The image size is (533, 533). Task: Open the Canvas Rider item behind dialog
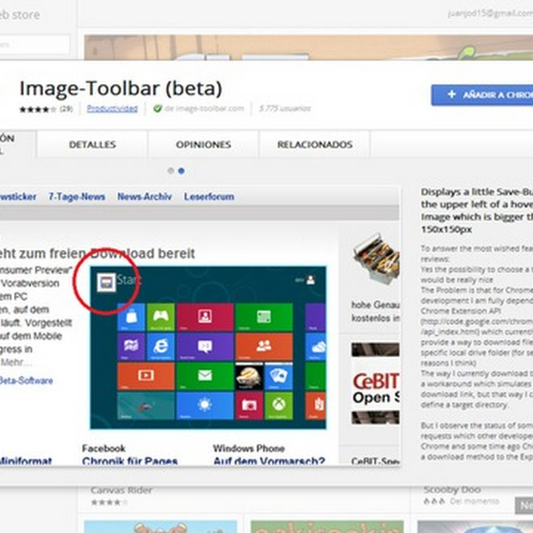[121, 490]
